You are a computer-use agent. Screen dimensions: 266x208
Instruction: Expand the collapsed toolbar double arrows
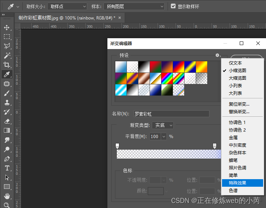click(x=3, y=15)
